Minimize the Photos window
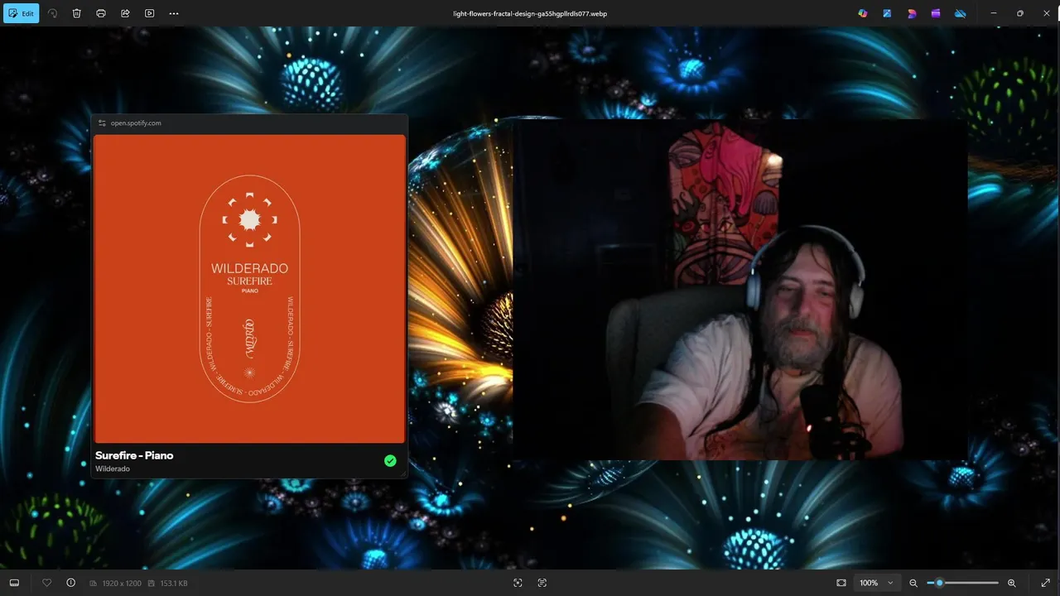 [994, 13]
